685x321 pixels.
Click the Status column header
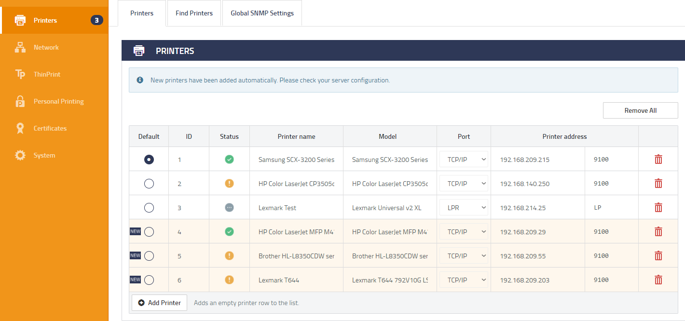pos(229,136)
